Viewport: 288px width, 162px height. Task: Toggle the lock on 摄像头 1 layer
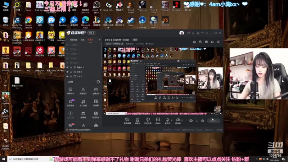click(x=71, y=67)
